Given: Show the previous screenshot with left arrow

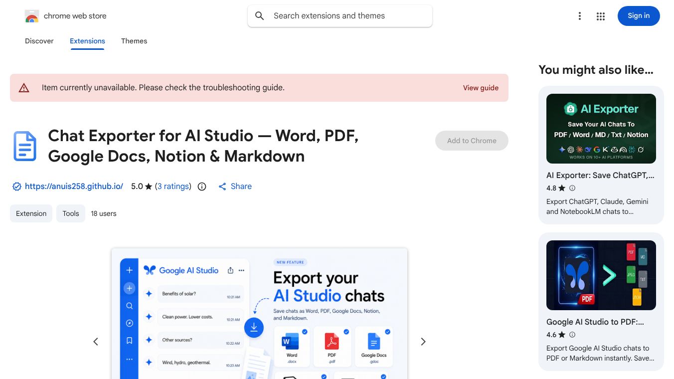Looking at the screenshot, I should (x=96, y=342).
